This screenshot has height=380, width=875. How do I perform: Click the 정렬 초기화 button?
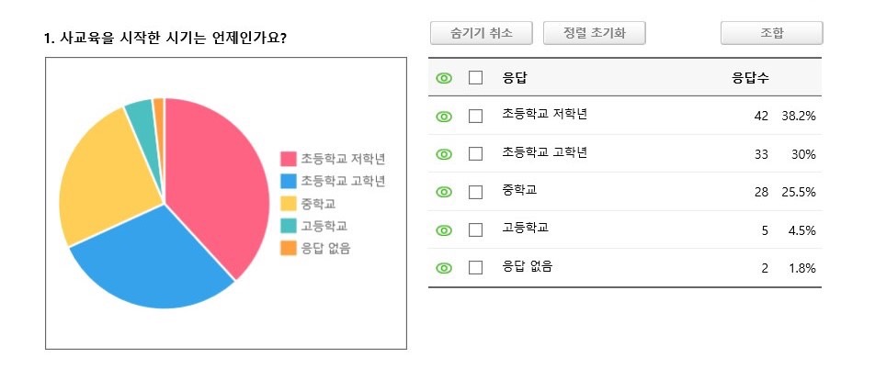tap(595, 33)
